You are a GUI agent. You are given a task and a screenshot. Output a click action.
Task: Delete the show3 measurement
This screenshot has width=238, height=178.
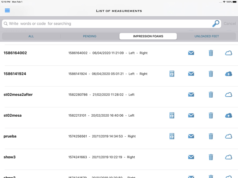coord(211,157)
